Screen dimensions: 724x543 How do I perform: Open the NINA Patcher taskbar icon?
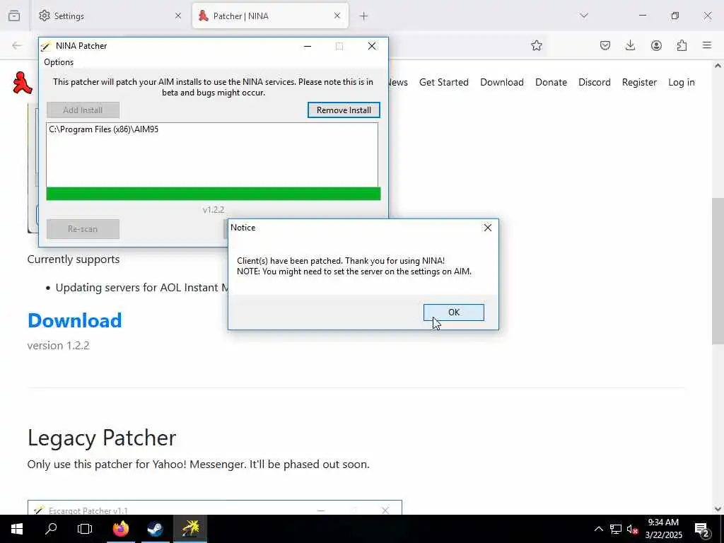[189, 529]
